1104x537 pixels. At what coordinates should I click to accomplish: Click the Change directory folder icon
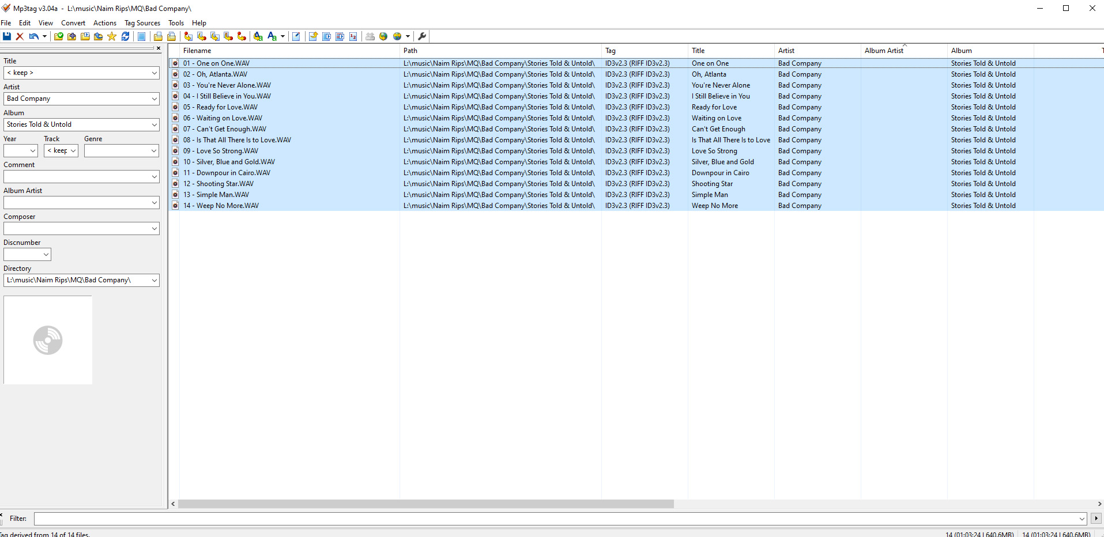click(x=58, y=36)
